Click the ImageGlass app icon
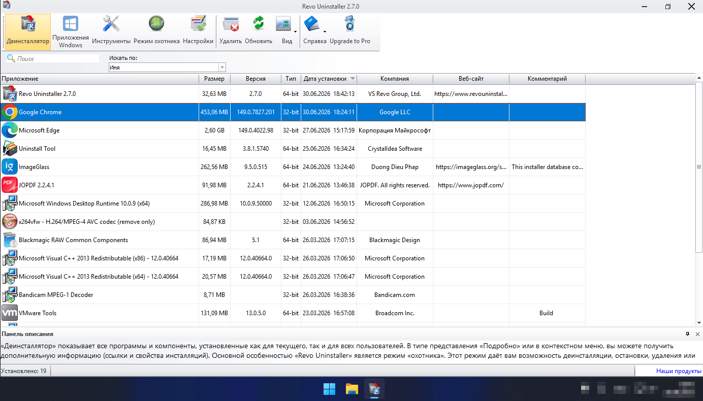This screenshot has width=703, height=401. tap(9, 167)
